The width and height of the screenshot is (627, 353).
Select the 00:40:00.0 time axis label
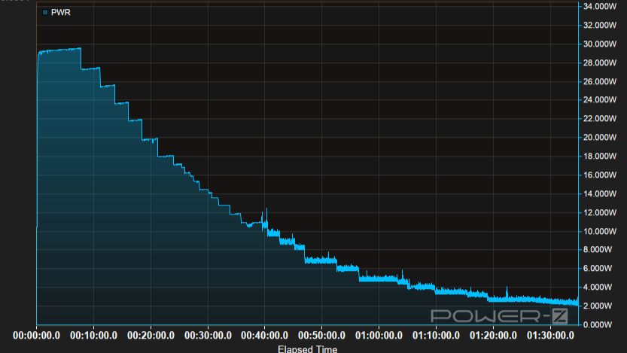(264, 336)
